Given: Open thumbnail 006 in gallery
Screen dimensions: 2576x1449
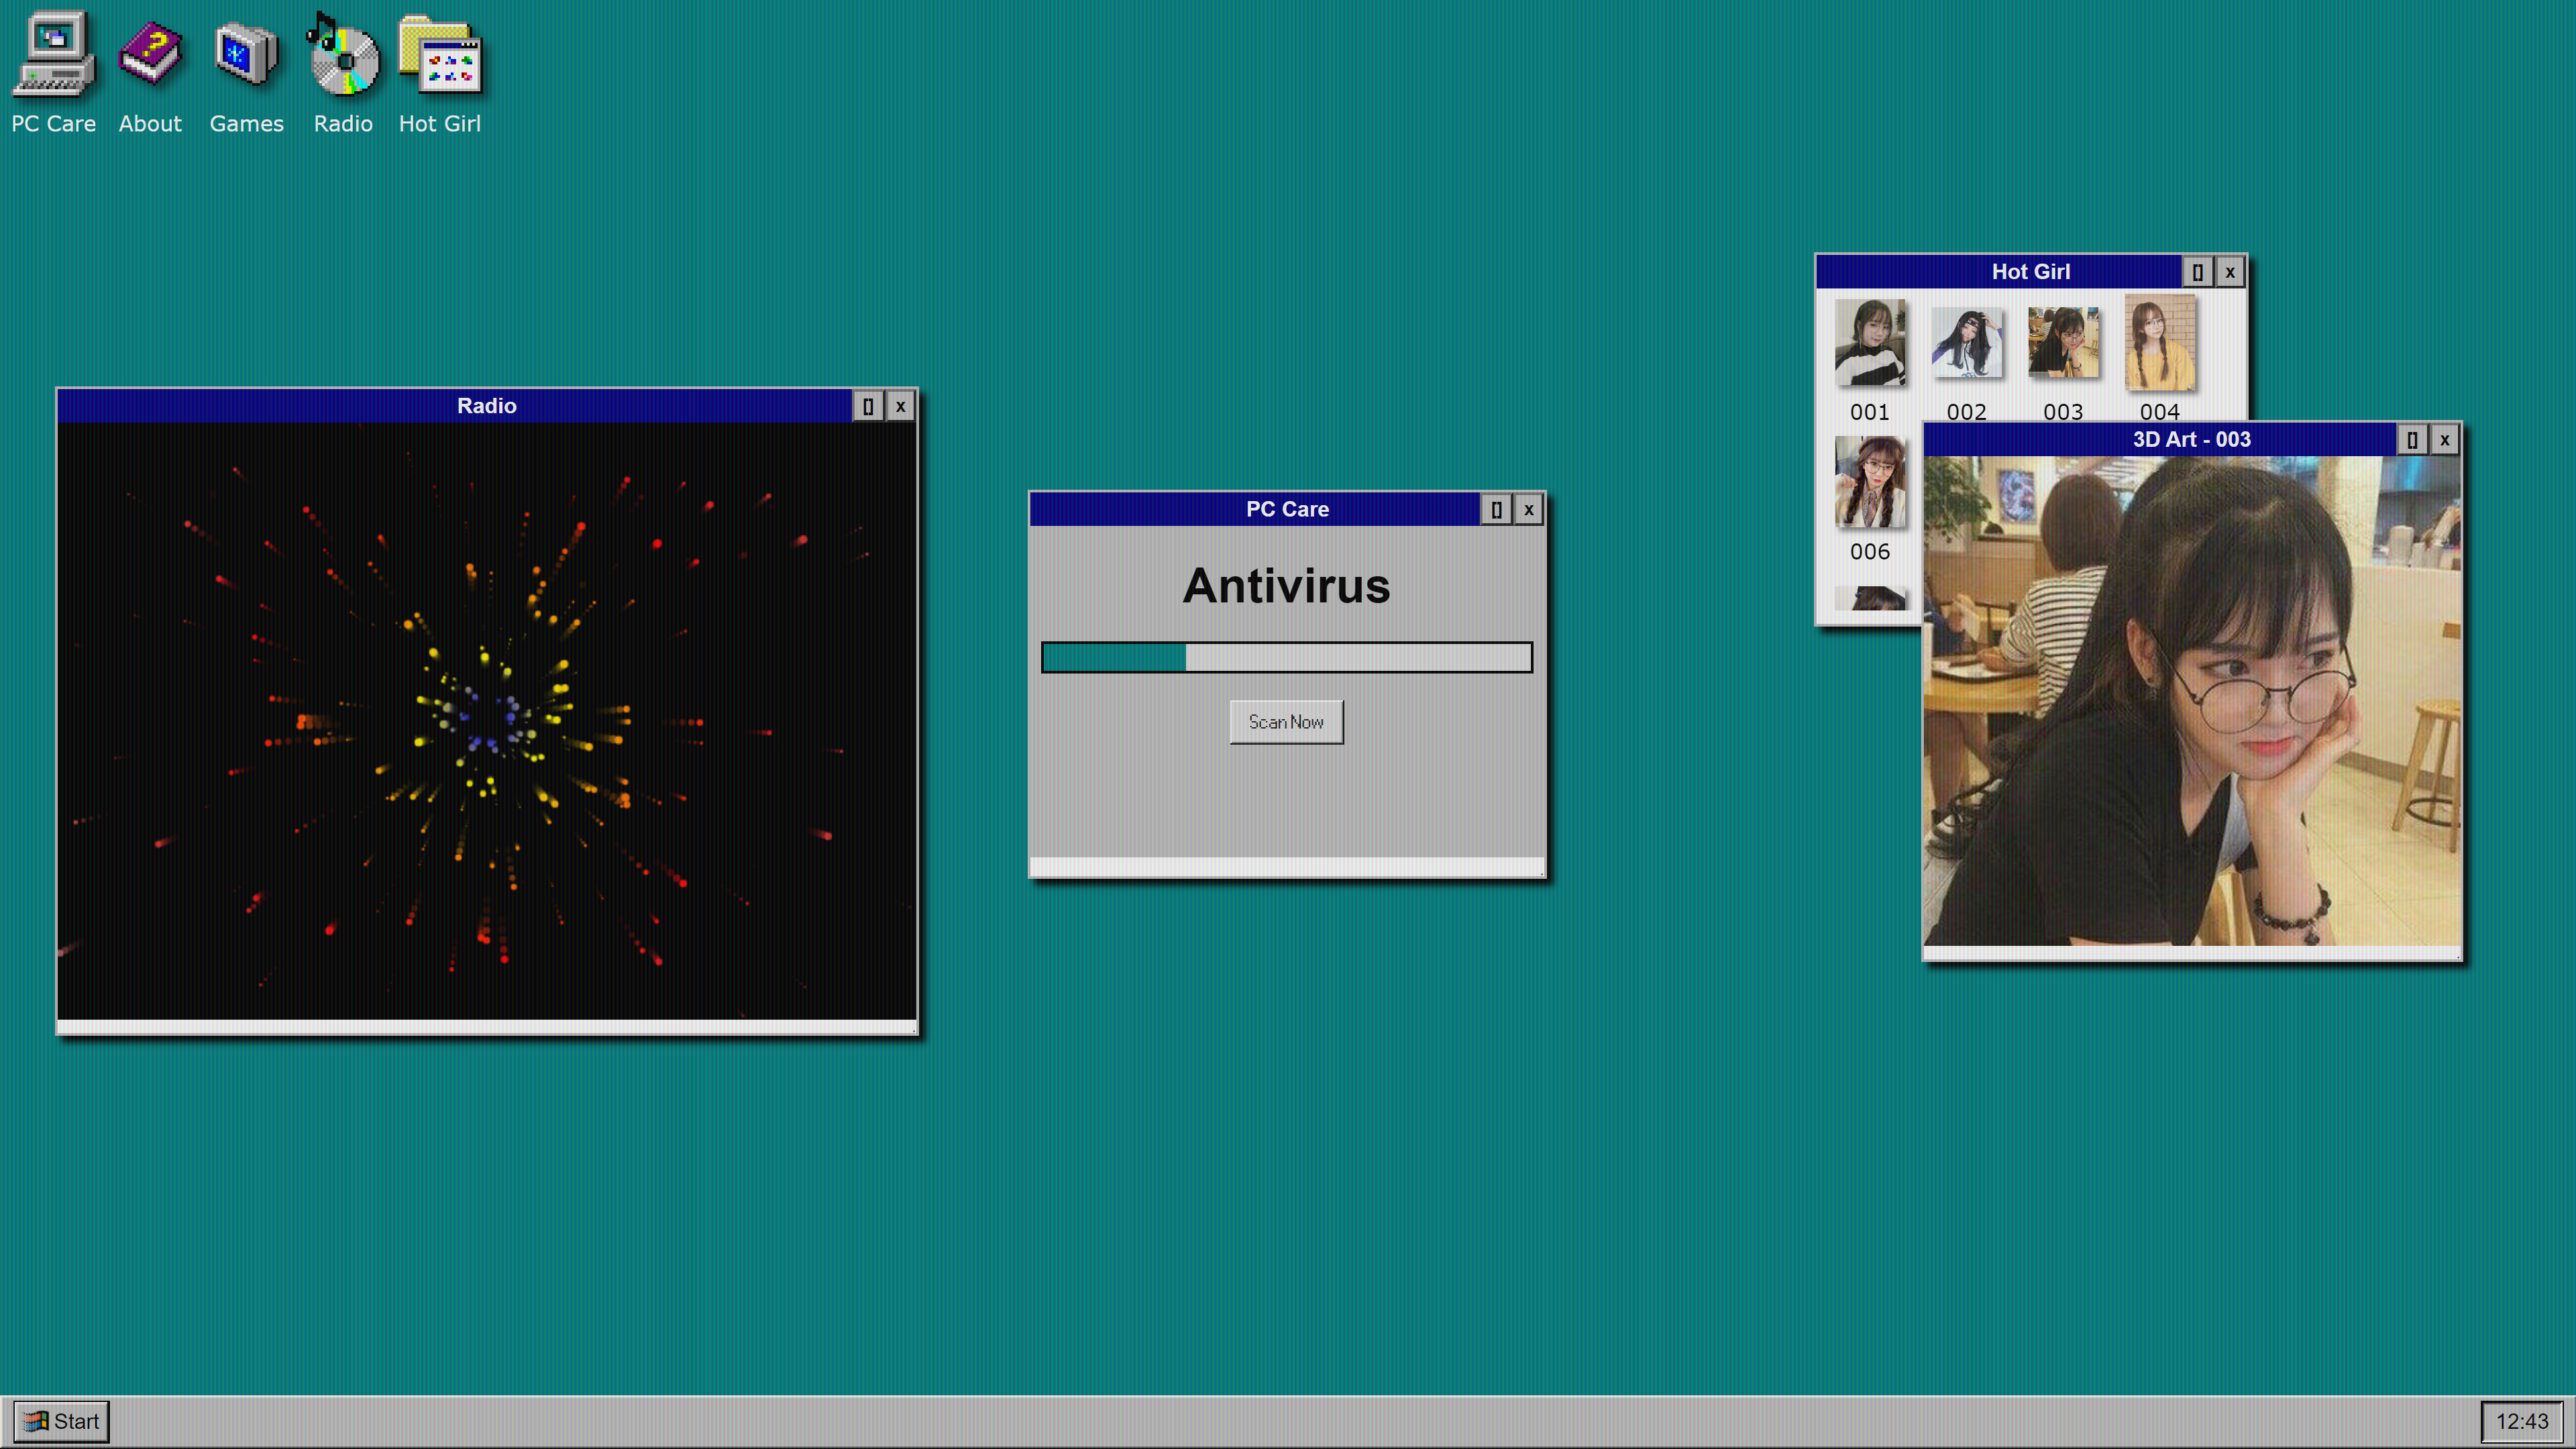Looking at the screenshot, I should pos(1869,482).
